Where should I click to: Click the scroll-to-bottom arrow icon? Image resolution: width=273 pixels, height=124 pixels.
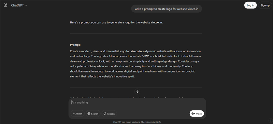point(137,92)
